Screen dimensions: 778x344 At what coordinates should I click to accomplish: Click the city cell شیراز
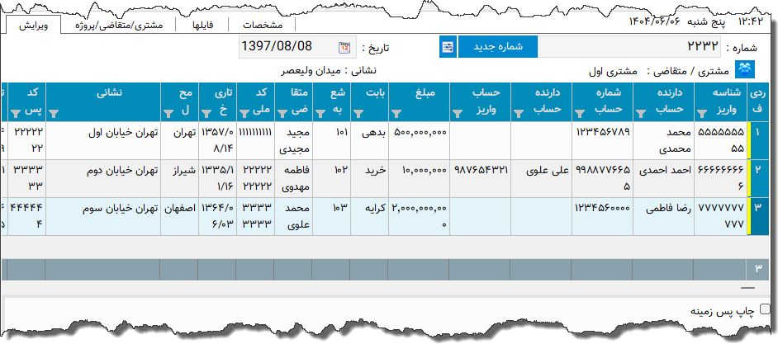[179, 178]
